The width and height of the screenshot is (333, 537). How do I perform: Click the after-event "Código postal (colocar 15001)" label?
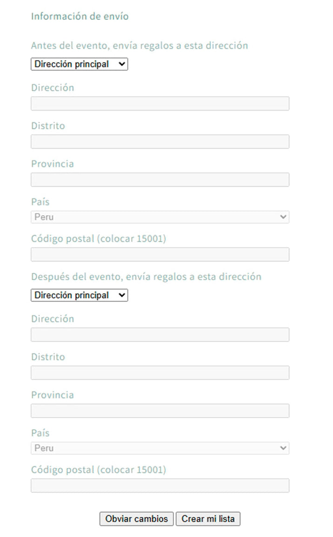click(98, 470)
